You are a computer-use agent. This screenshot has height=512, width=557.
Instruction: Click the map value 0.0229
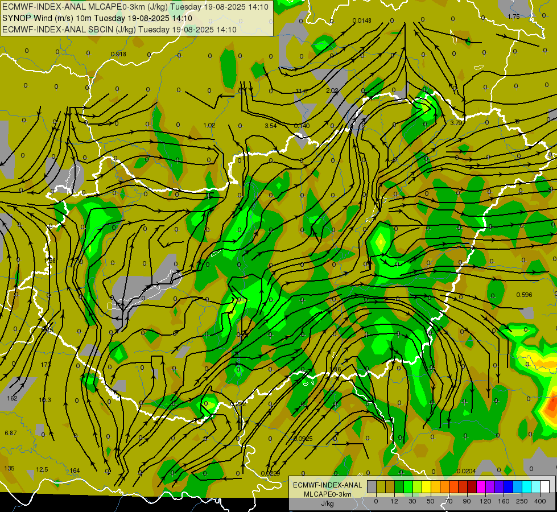pos(270,473)
